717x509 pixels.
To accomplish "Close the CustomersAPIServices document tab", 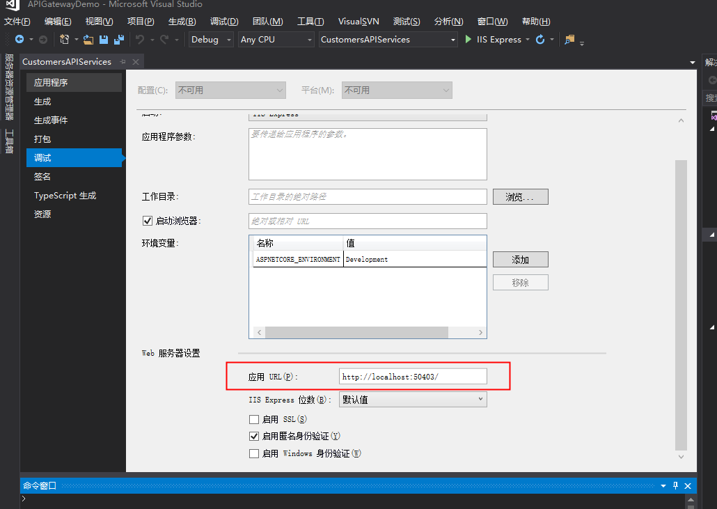I will tap(135, 62).
